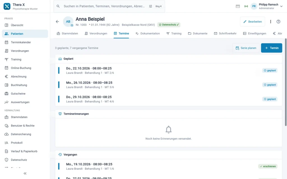Click the green connection status icon
The image size is (287, 179).
click(246, 6)
